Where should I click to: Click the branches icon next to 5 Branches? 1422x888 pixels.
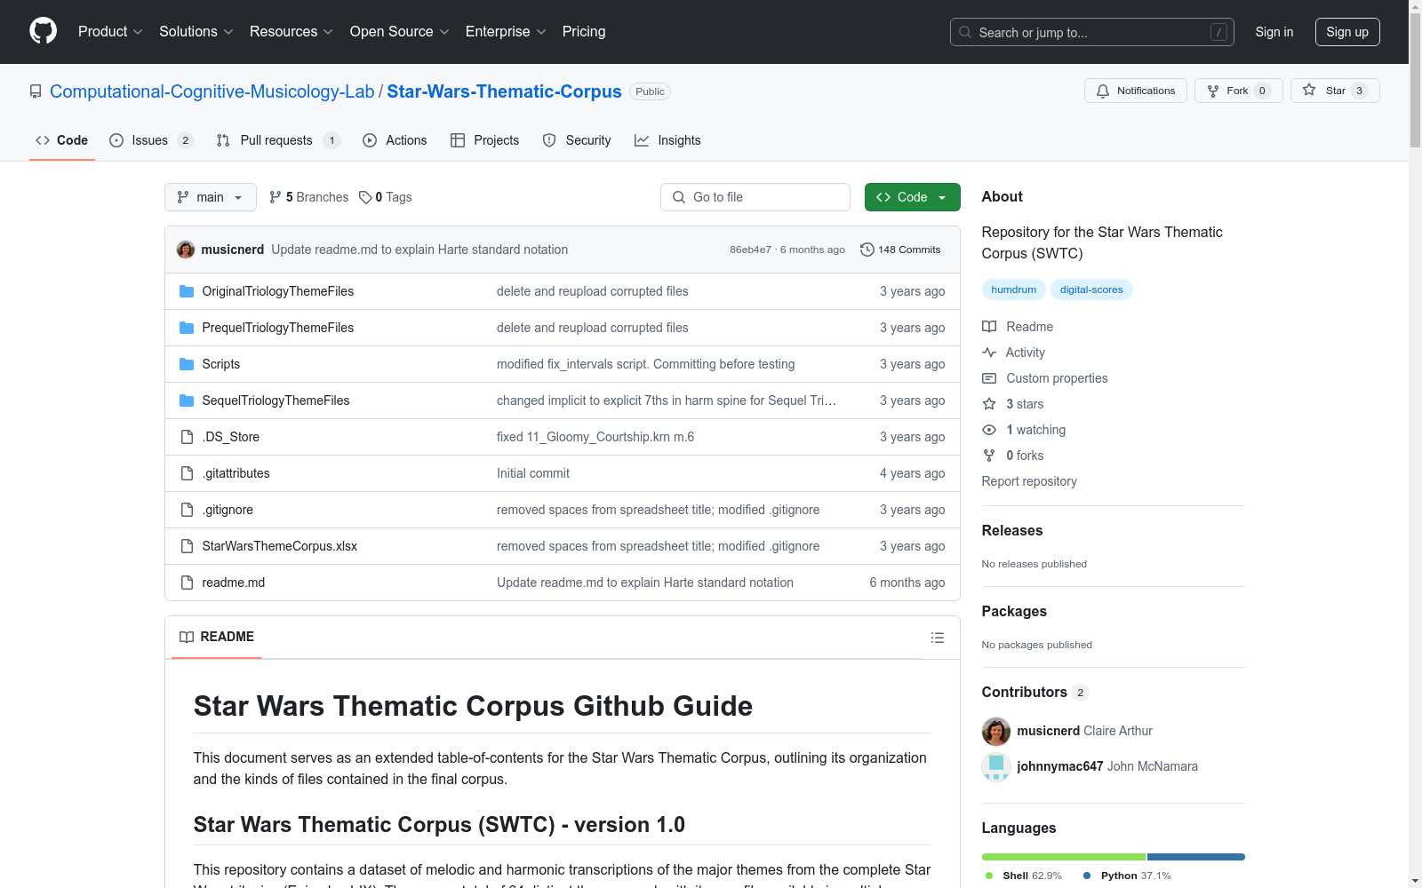pyautogui.click(x=276, y=197)
